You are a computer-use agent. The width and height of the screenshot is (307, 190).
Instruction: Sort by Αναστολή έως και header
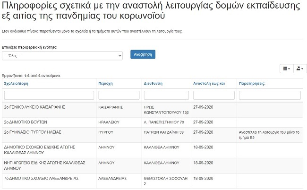(x=209, y=83)
